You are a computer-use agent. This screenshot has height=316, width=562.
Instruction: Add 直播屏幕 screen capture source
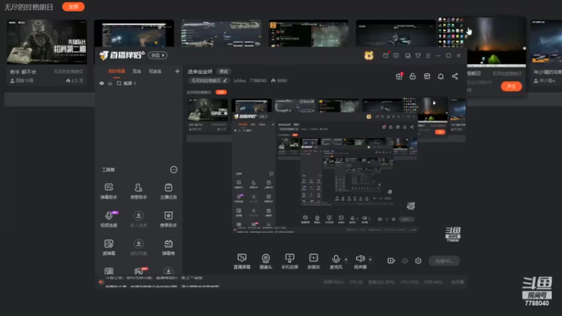[x=242, y=261]
